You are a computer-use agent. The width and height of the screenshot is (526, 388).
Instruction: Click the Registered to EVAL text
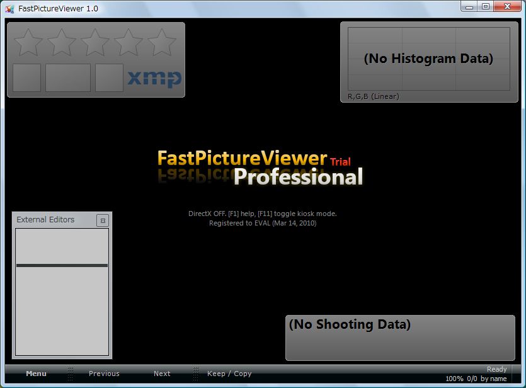263,223
